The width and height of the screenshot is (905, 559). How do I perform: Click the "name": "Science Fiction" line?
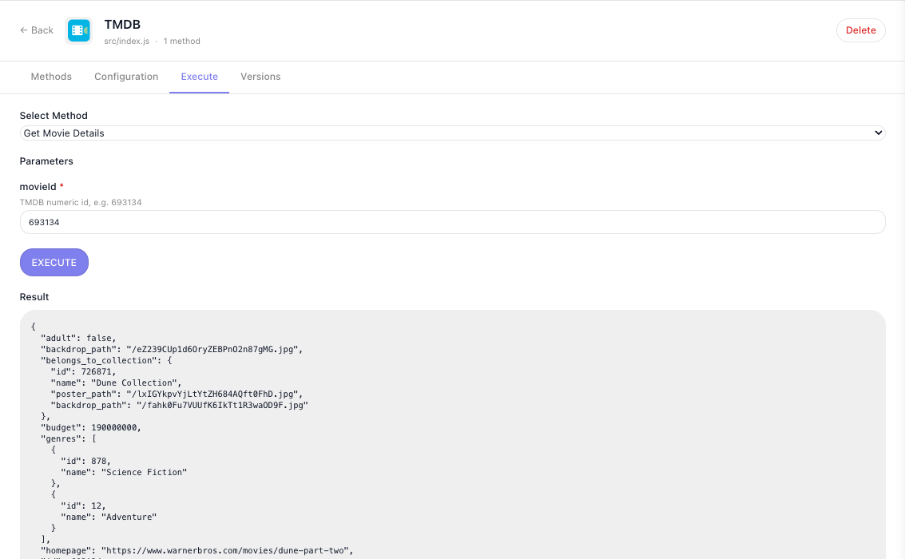(124, 473)
